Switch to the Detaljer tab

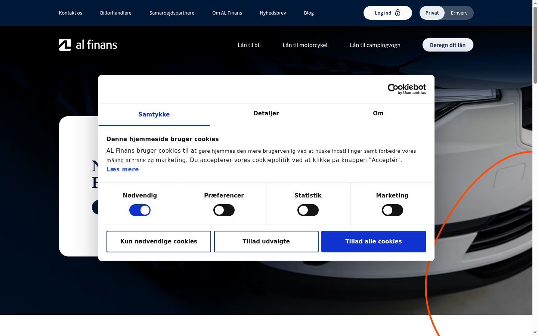[266, 113]
